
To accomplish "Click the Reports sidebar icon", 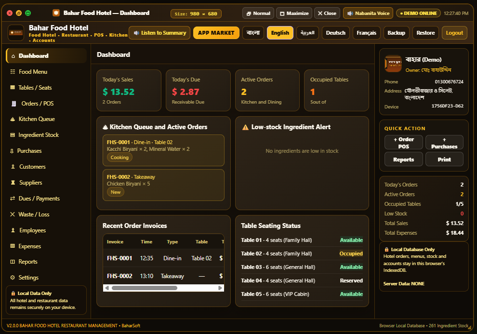I will [13, 262].
